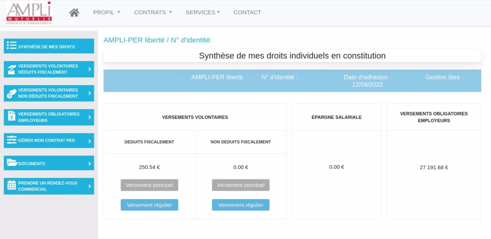The width and height of the screenshot is (491, 239).
Task: Expand chevron on Gérer mon contrat PER
Action: [89, 140]
